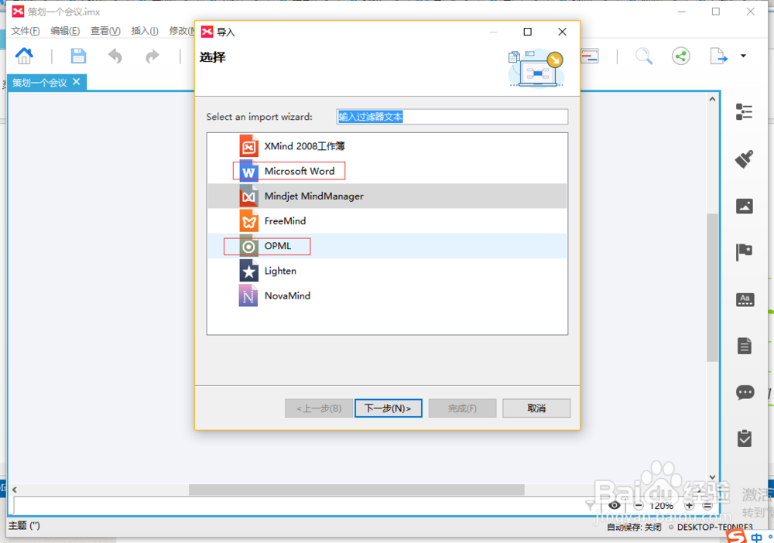Zoom out with the minus button
Viewport: 774px width, 543px height.
click(639, 506)
